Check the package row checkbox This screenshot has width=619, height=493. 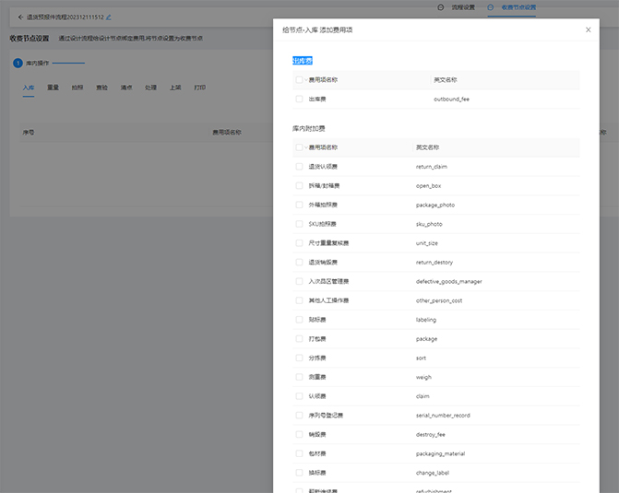click(299, 339)
